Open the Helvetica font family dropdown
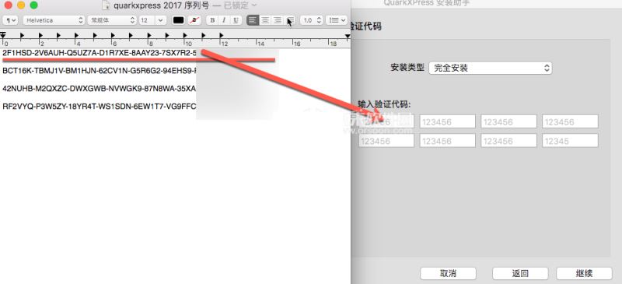 [x=54, y=20]
